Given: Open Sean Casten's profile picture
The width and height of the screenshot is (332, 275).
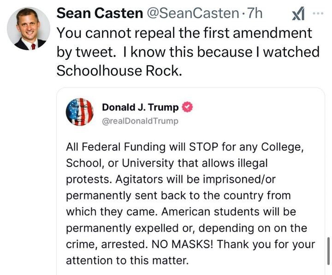Looking at the screenshot, I should pyautogui.click(x=29, y=29).
